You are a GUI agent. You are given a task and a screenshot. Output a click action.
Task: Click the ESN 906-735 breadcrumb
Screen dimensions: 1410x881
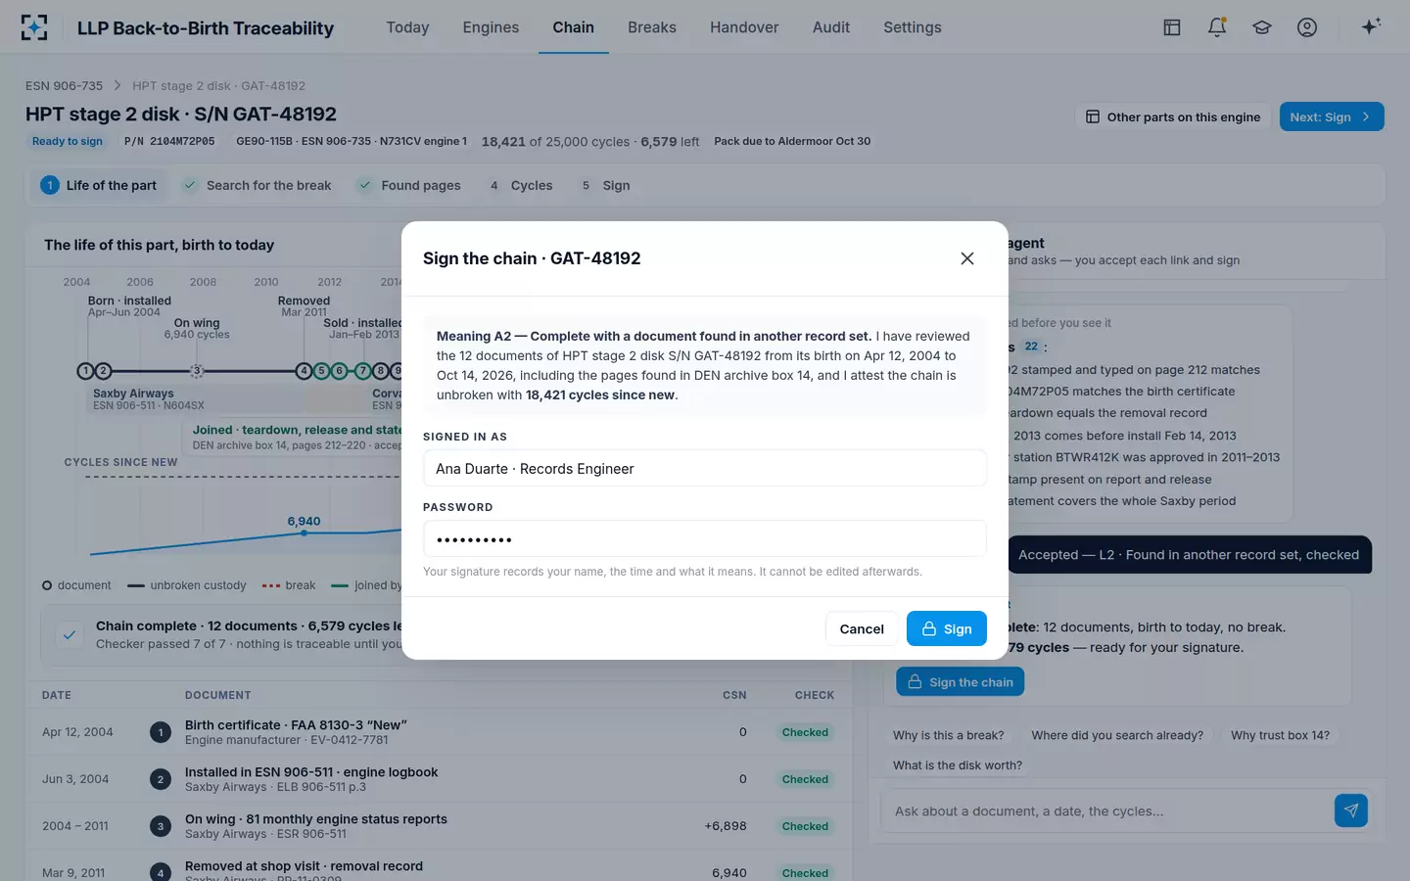64,85
